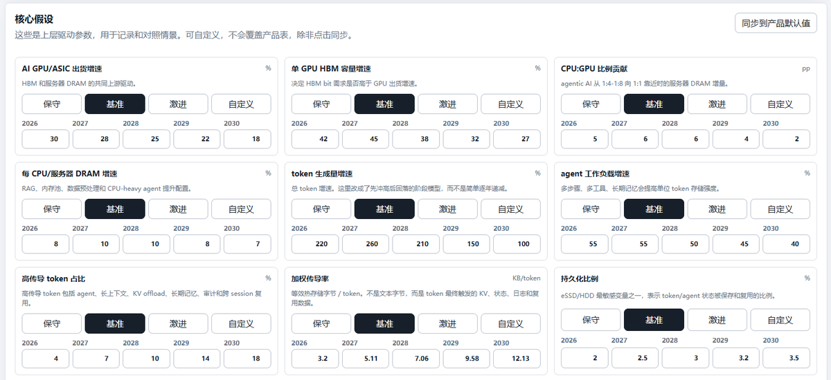Edit 2026 value 42 in 单 GPU HBM 容量增速
The image size is (831, 380).
click(x=315, y=139)
